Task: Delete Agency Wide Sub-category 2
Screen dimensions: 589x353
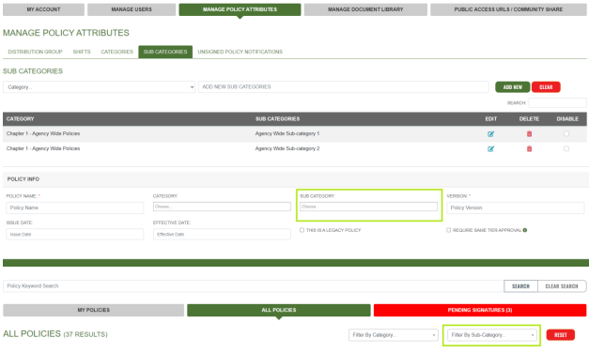Action: click(529, 148)
